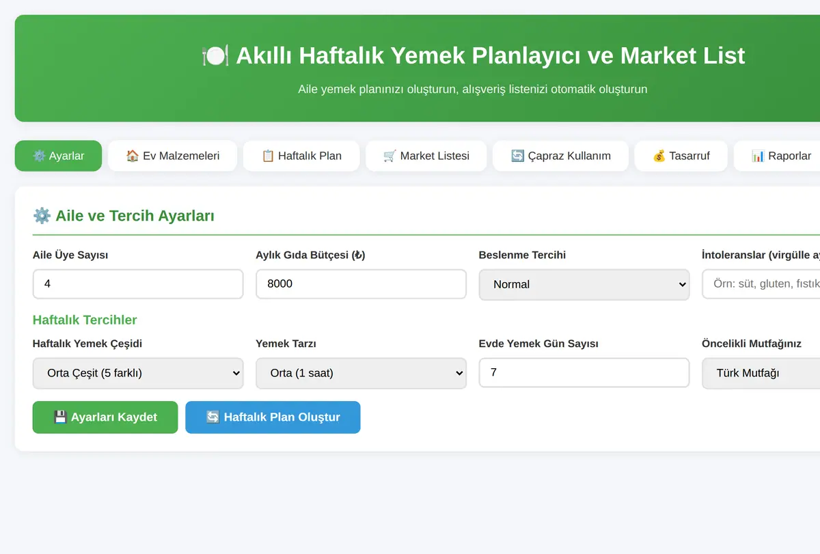Click the plate icon in the header title
This screenshot has width=820, height=554.
[x=215, y=55]
